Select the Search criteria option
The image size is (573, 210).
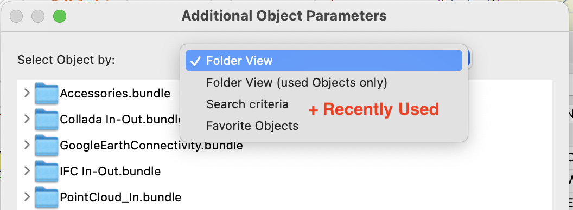[247, 104]
